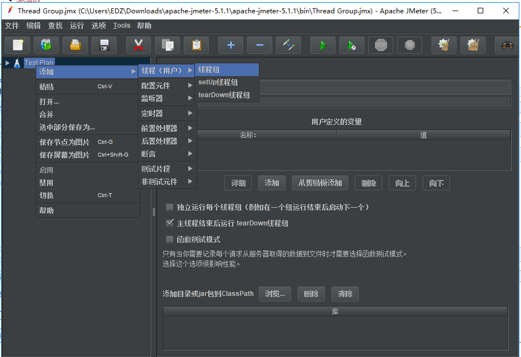Expand all nodes with plus icon

point(231,45)
